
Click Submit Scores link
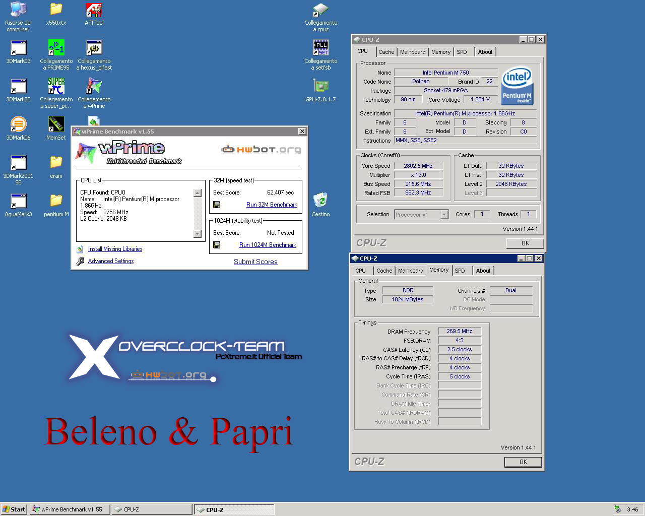coord(255,262)
